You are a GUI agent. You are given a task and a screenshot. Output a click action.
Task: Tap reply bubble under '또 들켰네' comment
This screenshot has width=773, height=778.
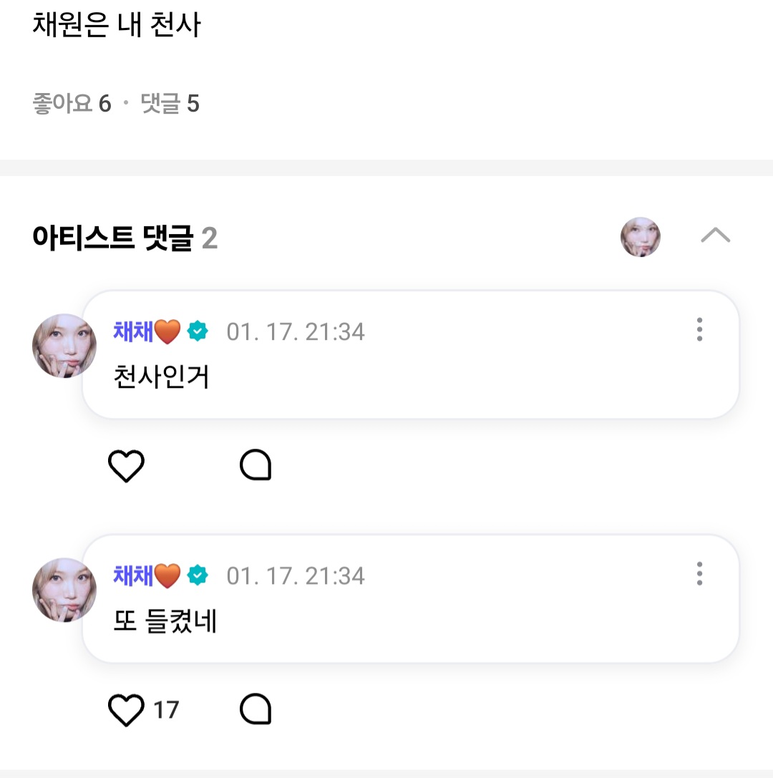coord(256,709)
